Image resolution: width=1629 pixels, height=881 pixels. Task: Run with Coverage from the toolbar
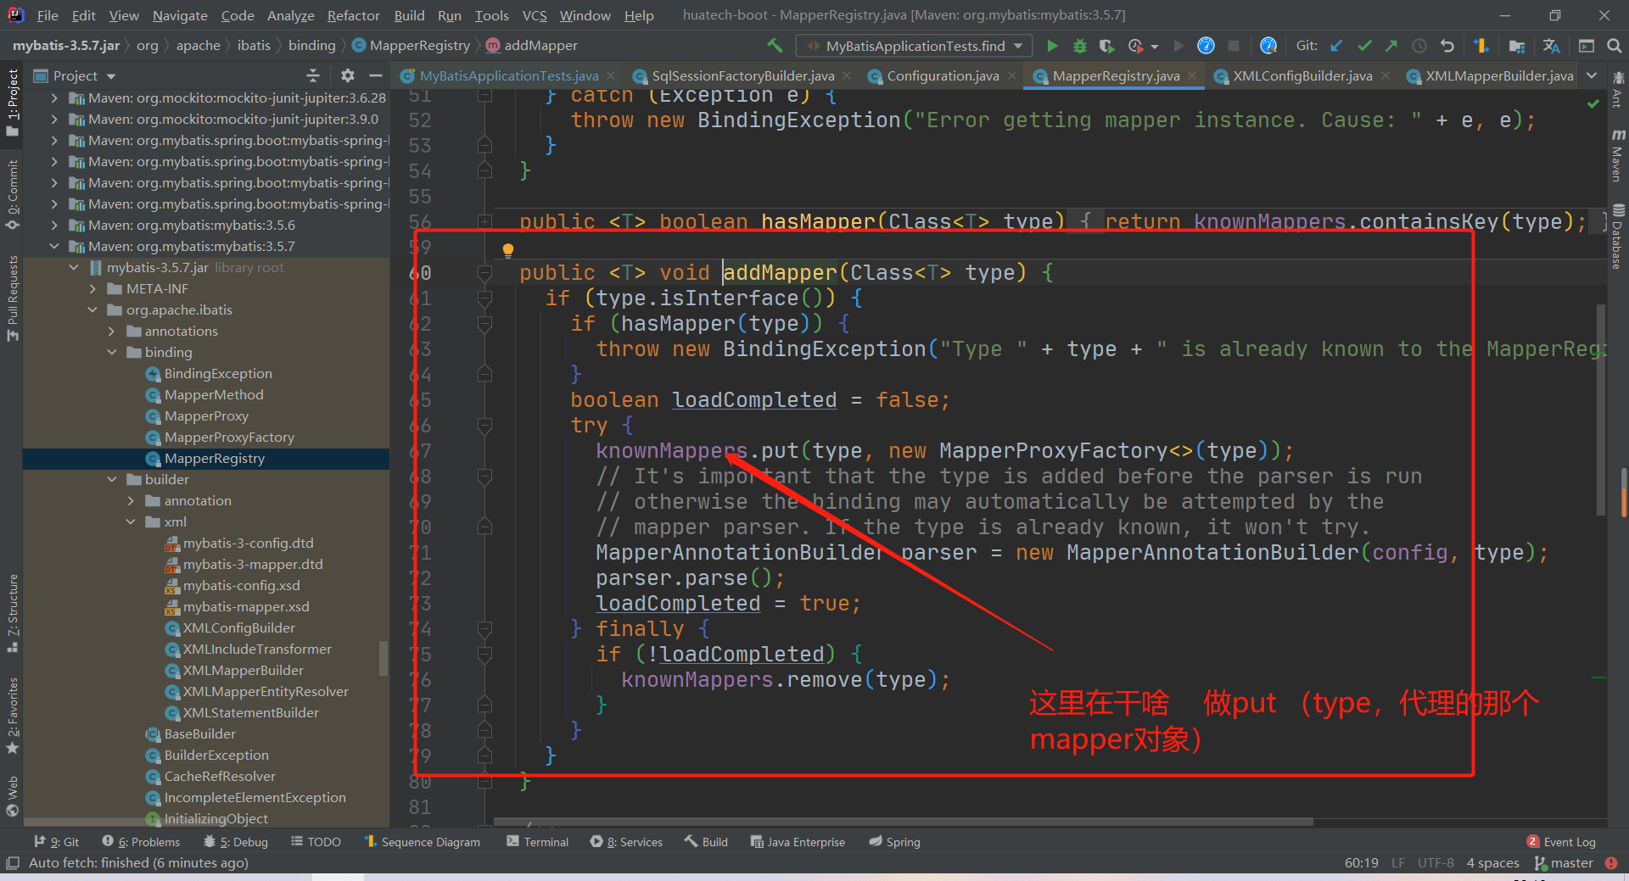1106,46
